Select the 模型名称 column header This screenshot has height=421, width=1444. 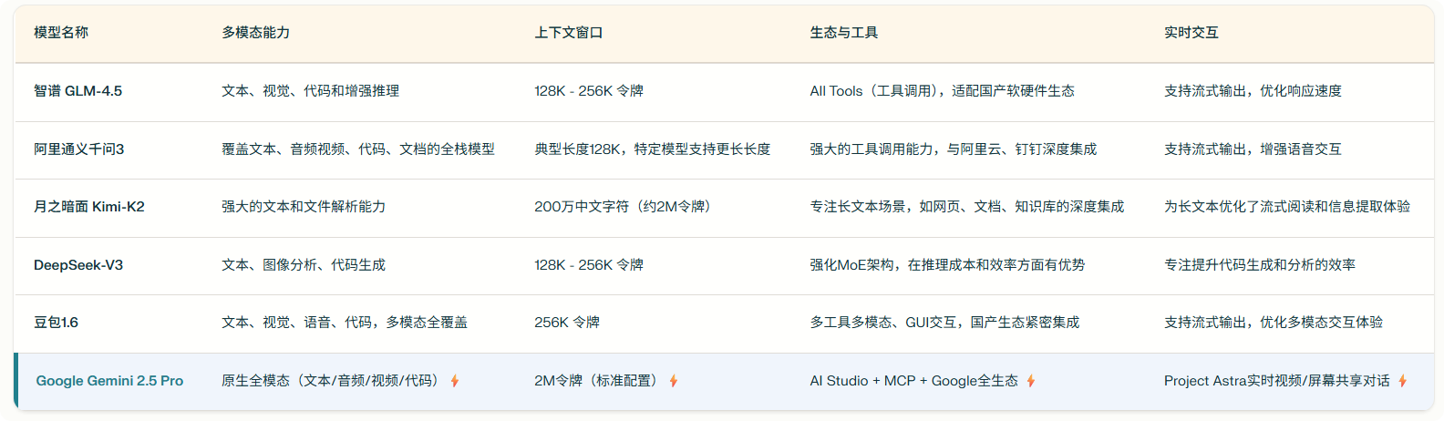[61, 32]
